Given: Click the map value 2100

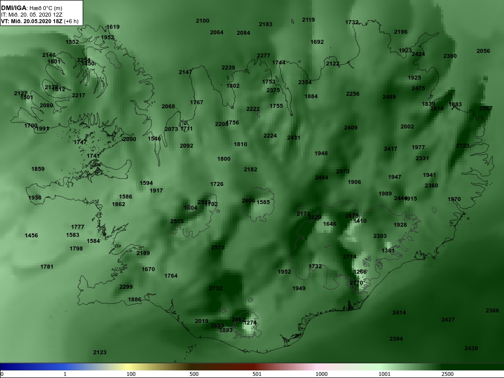Looking at the screenshot, I should [203, 21].
